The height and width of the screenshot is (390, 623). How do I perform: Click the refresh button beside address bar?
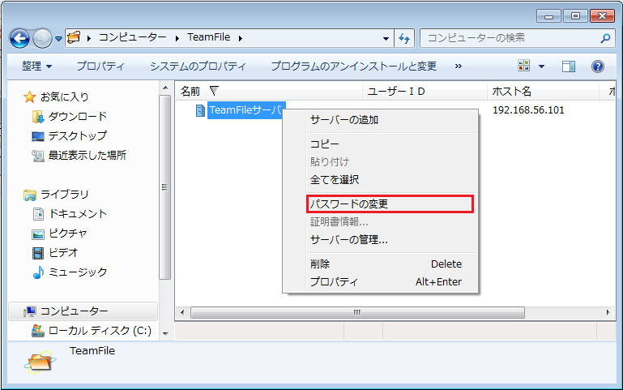point(405,38)
